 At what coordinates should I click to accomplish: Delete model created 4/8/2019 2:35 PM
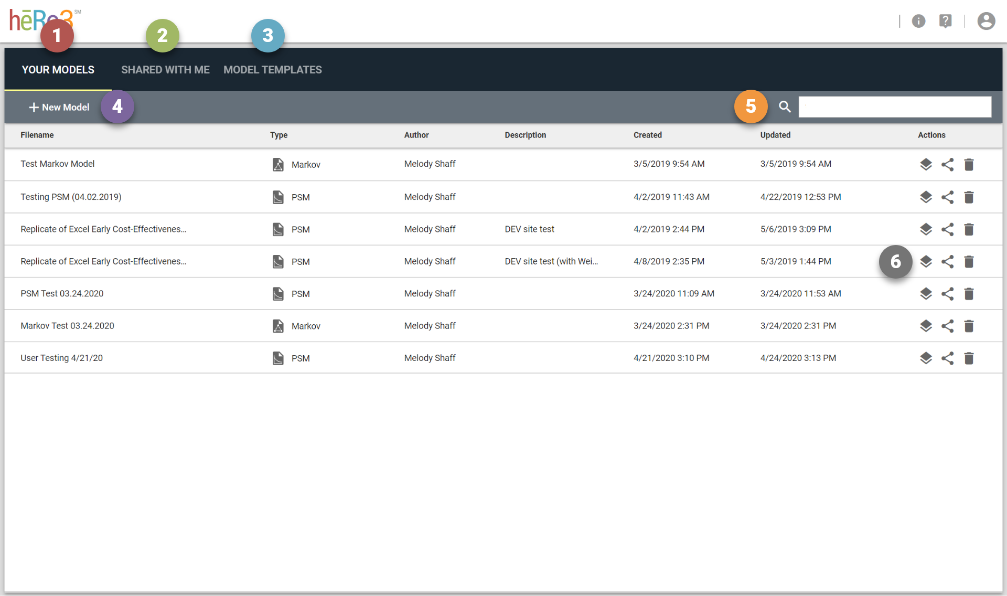pyautogui.click(x=969, y=262)
